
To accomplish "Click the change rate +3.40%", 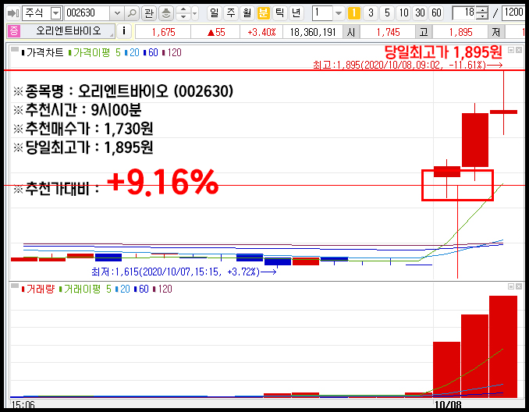I will coord(262,32).
